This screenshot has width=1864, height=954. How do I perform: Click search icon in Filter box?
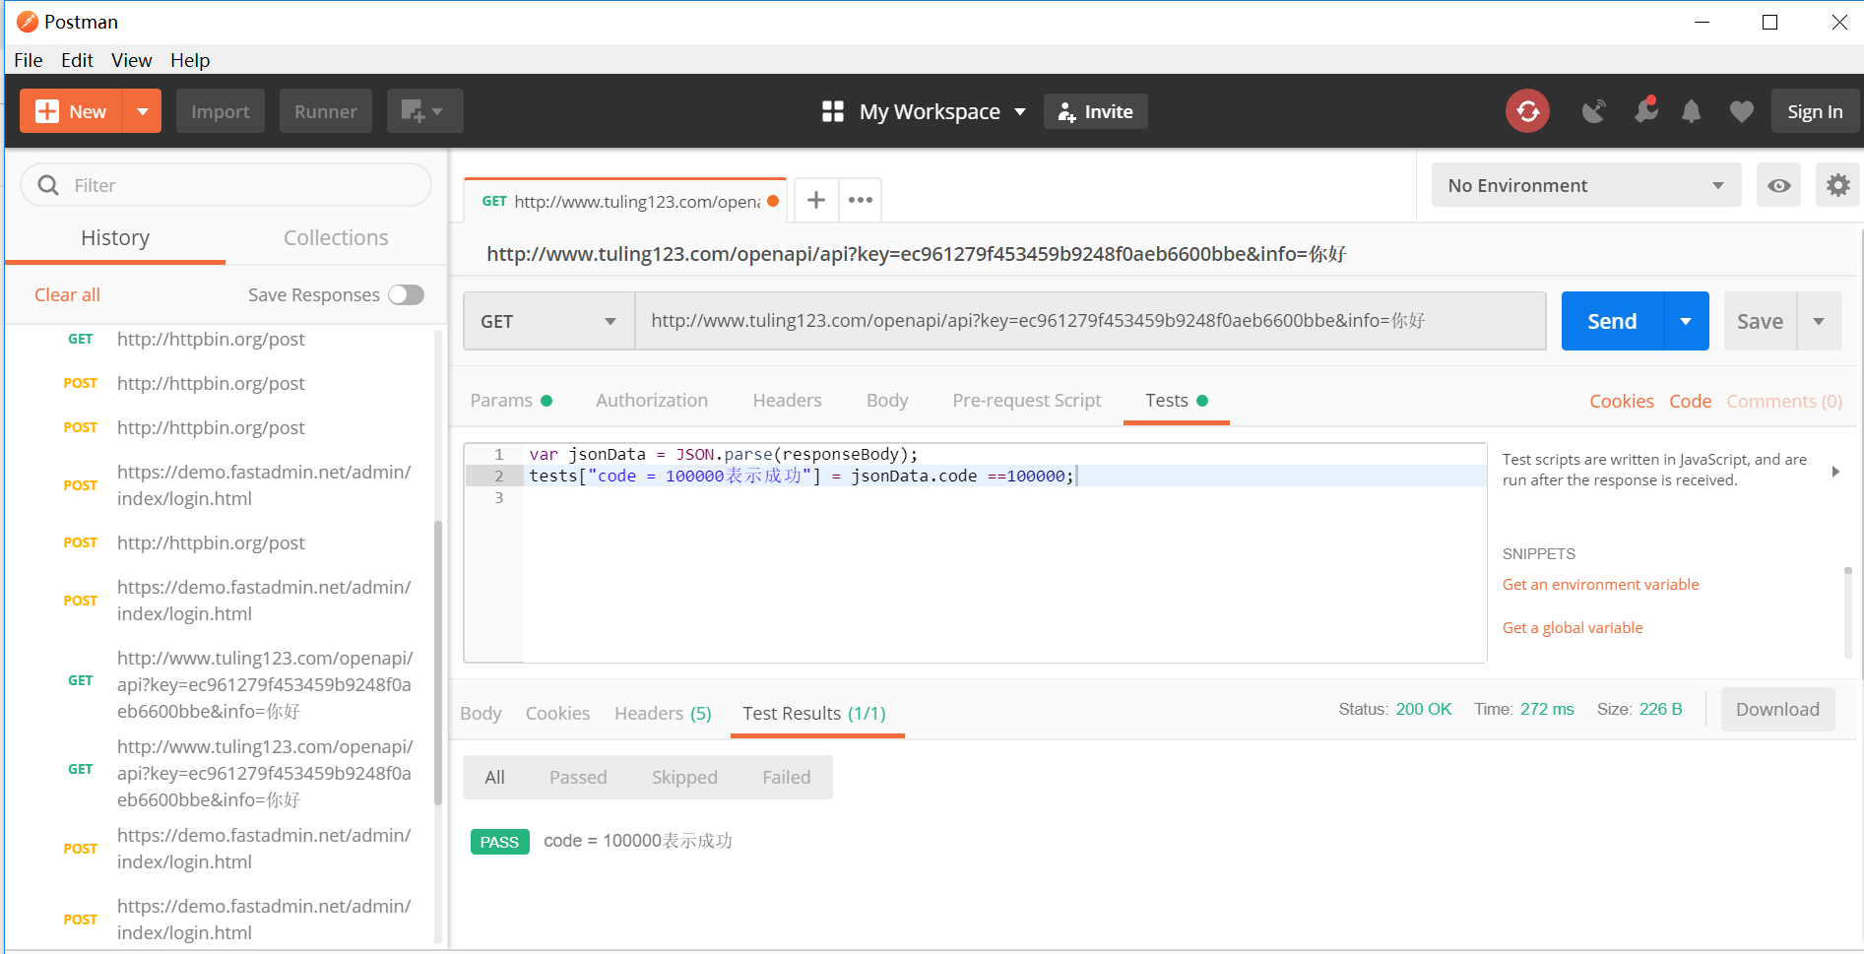tap(48, 185)
